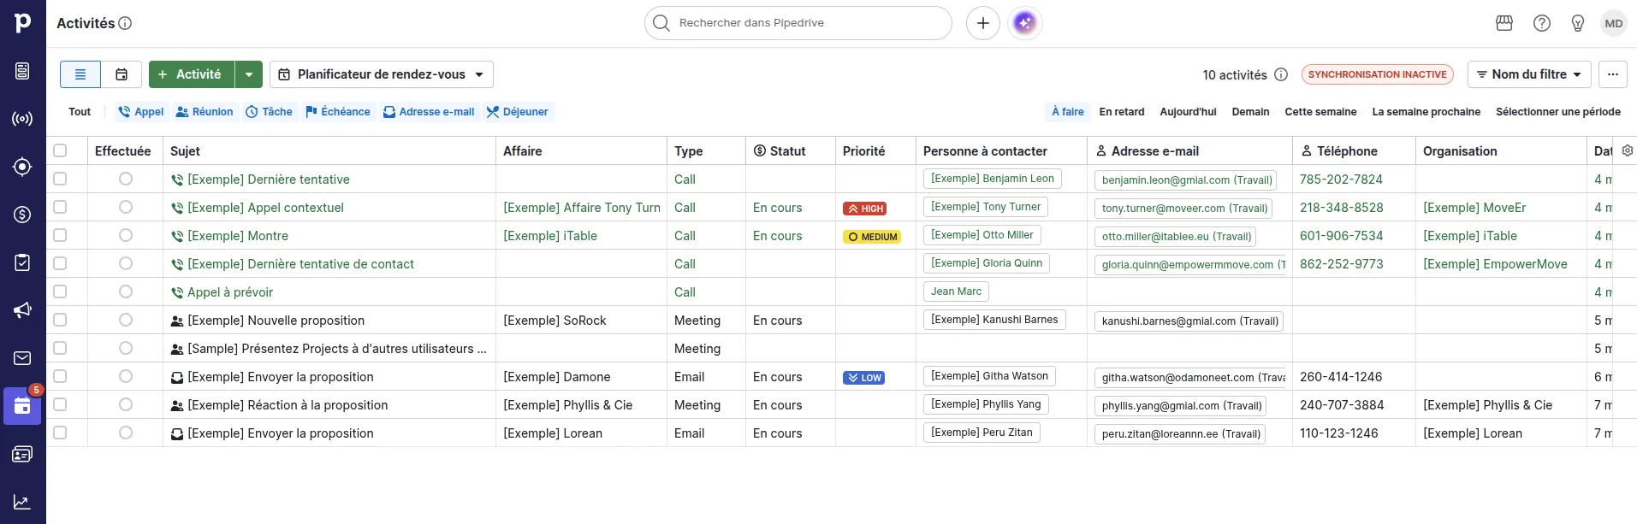
Task: Select the En retard time filter
Action: click(x=1122, y=112)
